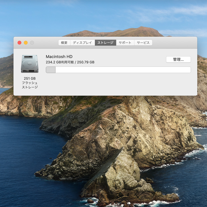Viewport: 207px width, 207px height.
Task: Click the Macintosh HD hard drive icon
Action: (29, 64)
